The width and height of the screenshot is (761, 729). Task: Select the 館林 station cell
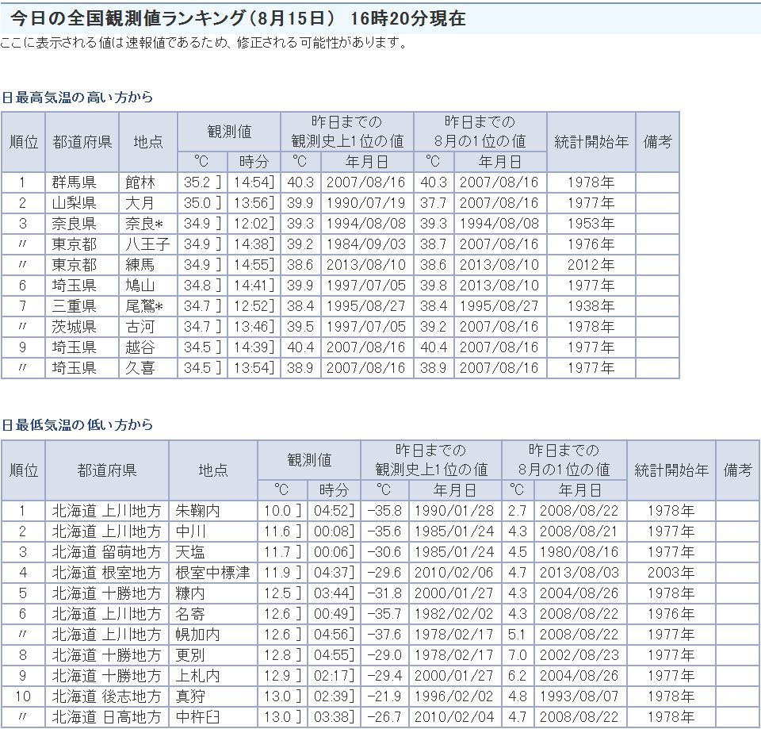(x=140, y=182)
